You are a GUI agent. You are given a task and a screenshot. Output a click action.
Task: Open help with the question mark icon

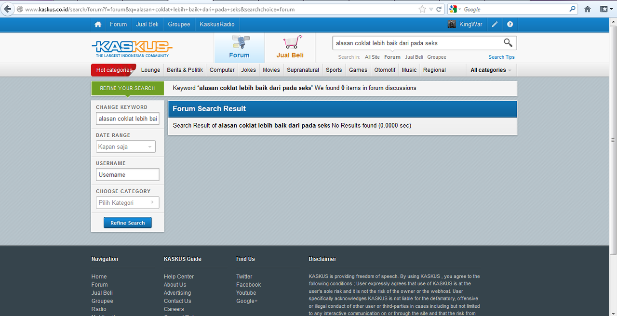pos(510,24)
